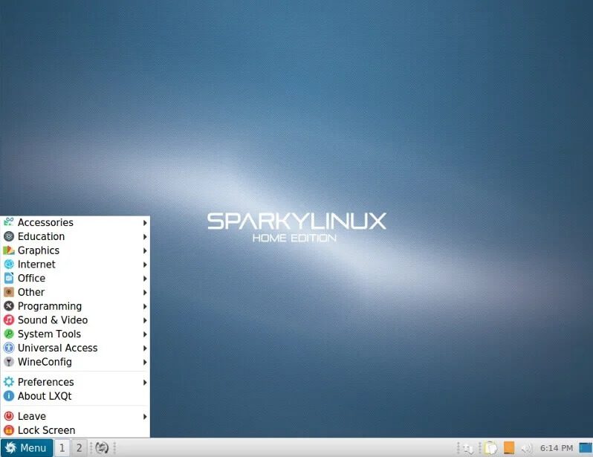
Task: Click the Office document icon
Action: [x=9, y=278]
